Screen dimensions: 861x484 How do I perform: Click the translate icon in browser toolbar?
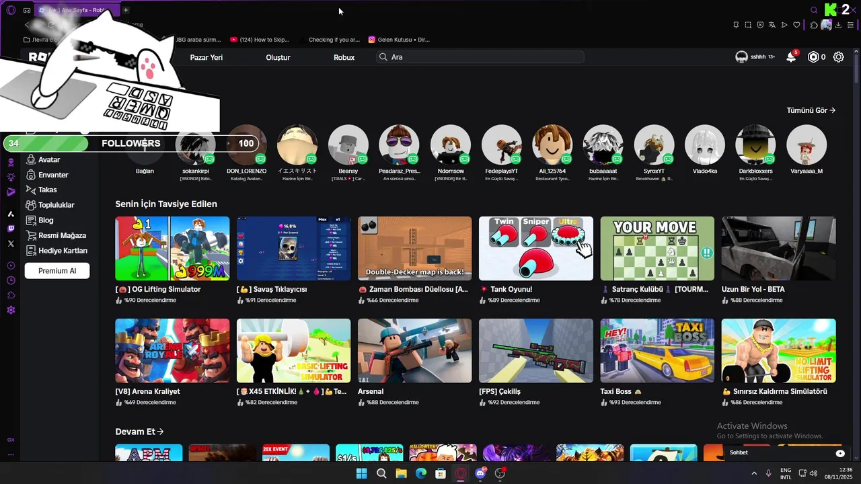772,25
